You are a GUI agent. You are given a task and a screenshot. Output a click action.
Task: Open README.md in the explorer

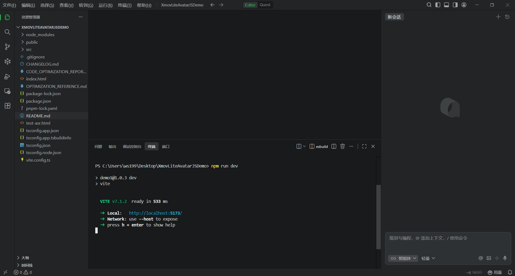pyautogui.click(x=52, y=116)
